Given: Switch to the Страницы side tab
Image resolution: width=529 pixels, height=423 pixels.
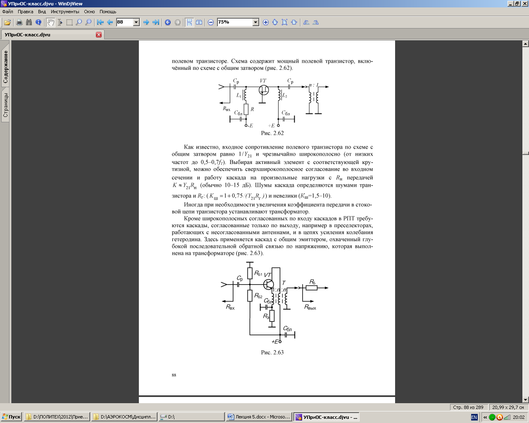Looking at the screenshot, I should click(x=6, y=105).
